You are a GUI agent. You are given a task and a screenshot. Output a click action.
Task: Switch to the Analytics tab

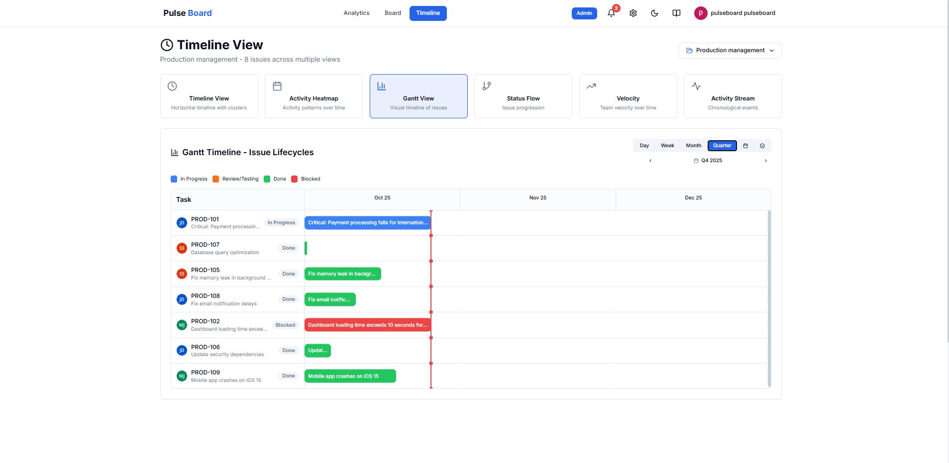click(356, 13)
